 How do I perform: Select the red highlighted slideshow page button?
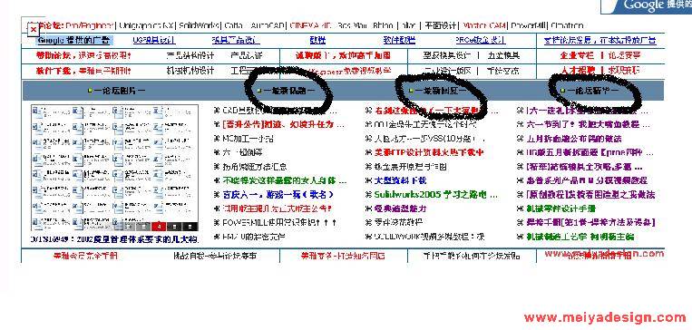pos(159,227)
